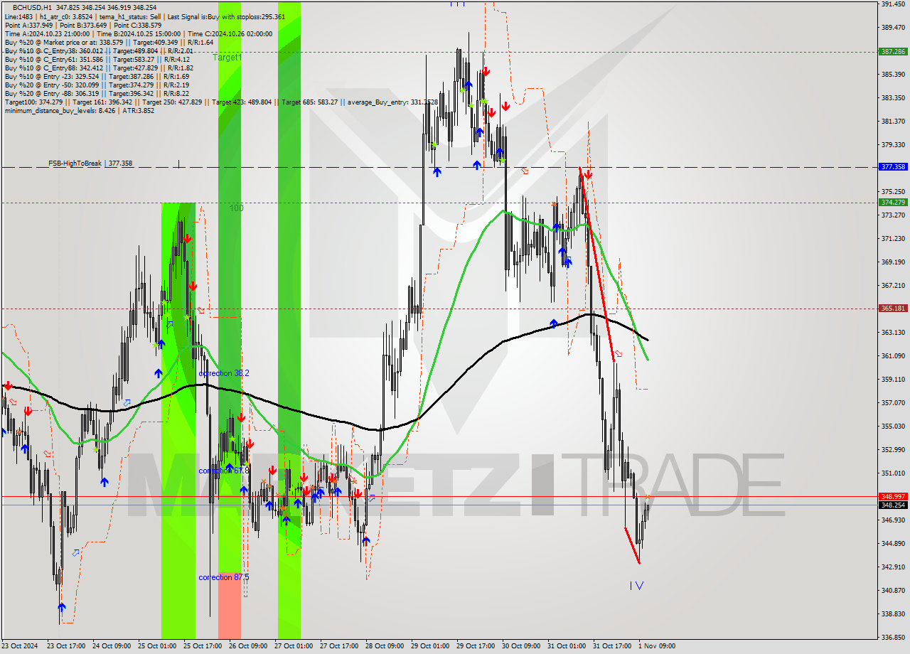Select the 'correction 61.8' label

pos(224,471)
